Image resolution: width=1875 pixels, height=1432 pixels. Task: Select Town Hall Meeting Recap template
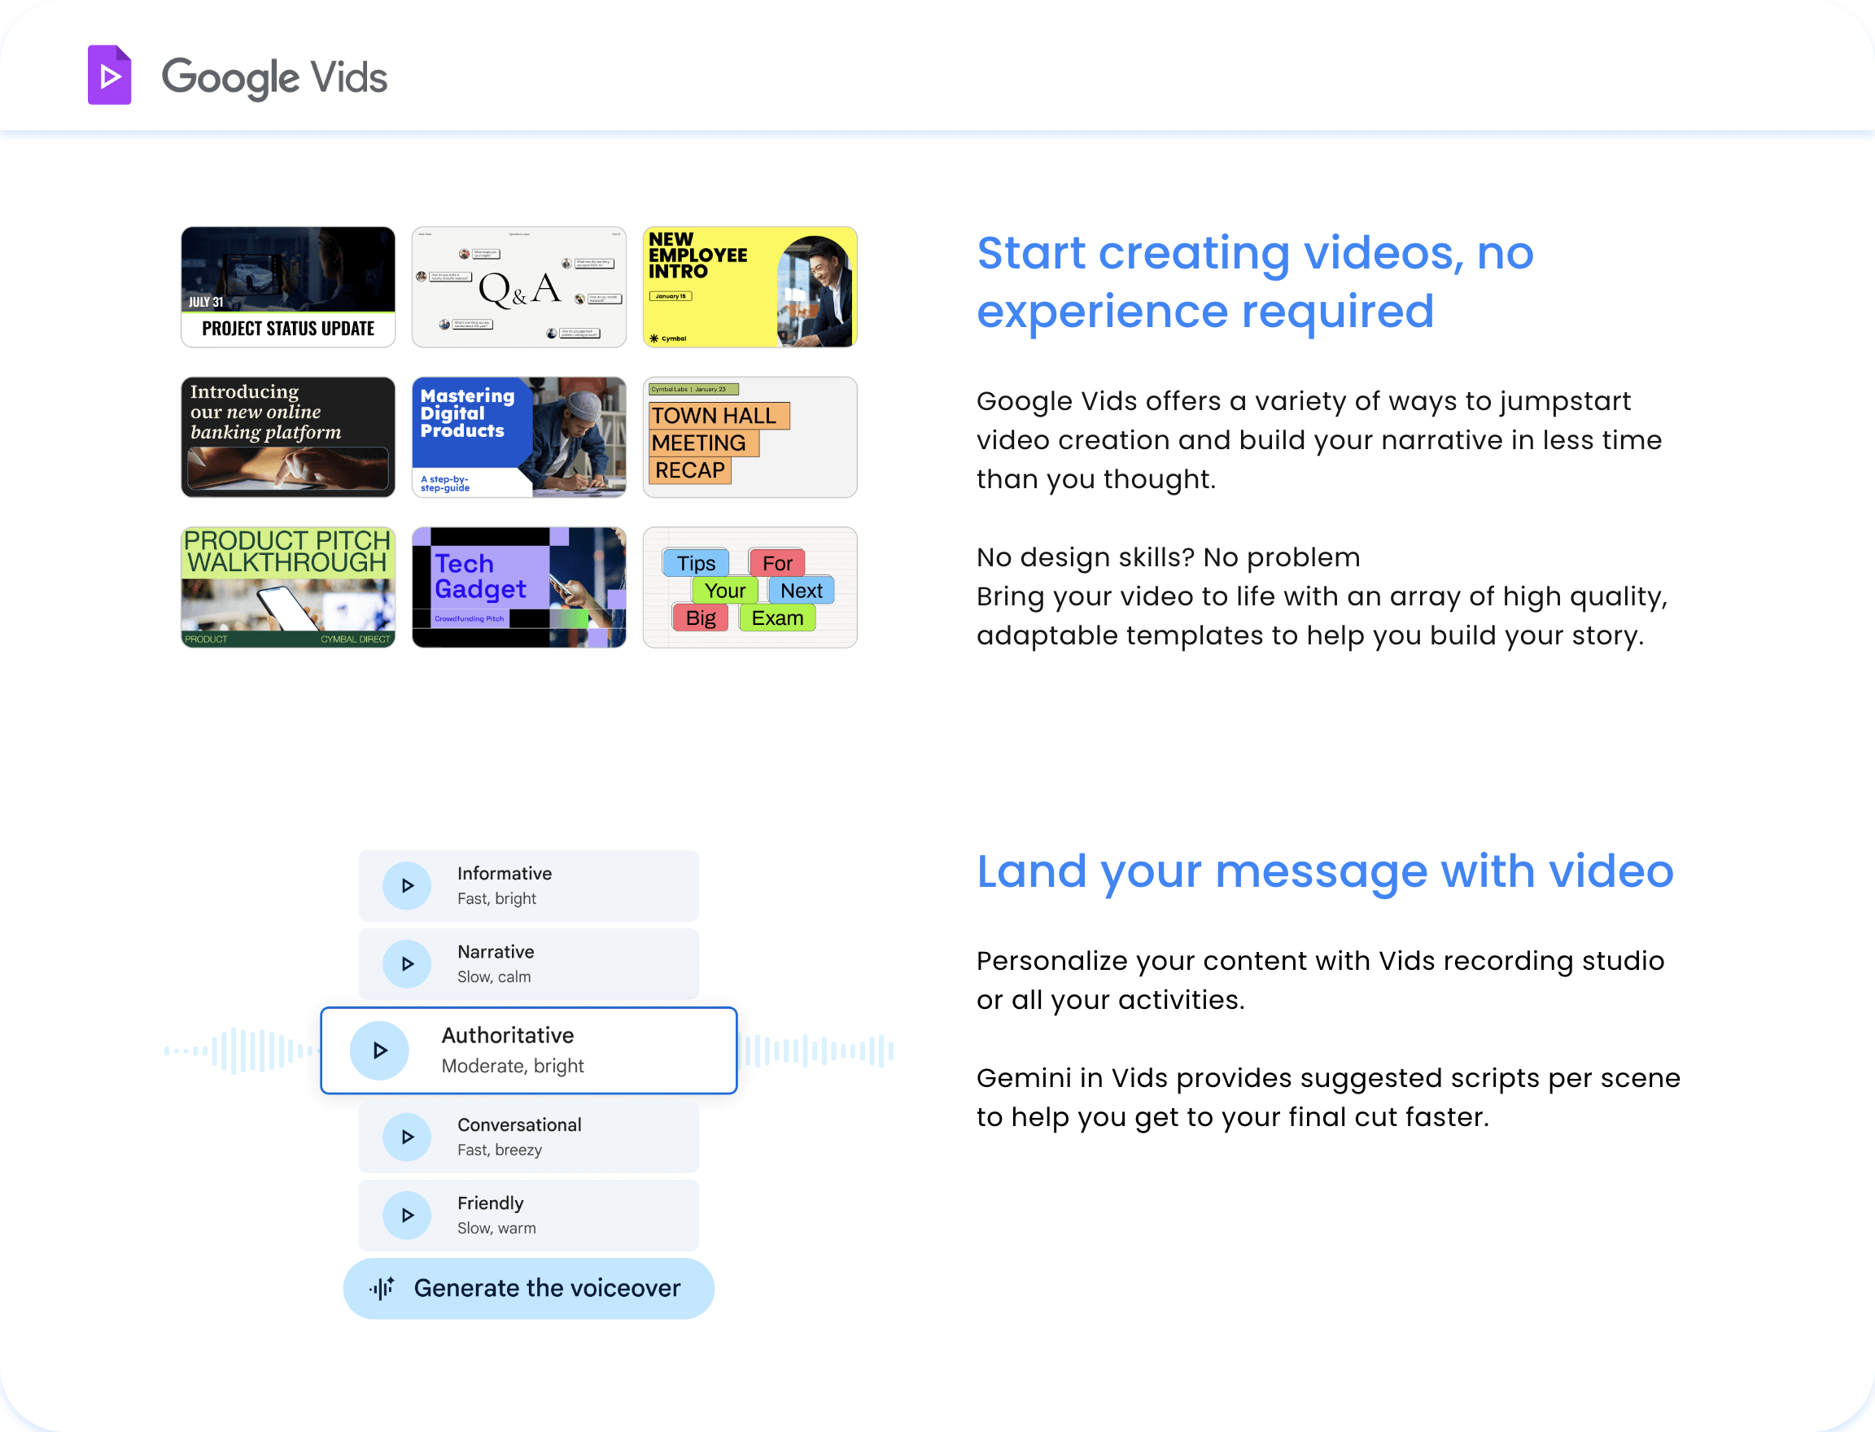[750, 436]
